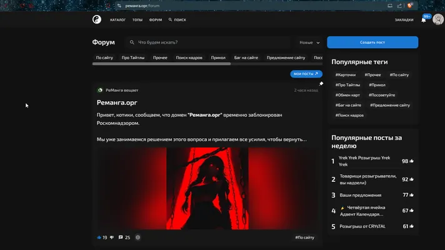The image size is (445, 250).
Task: Open ФОРУМ in top navigation
Action: [156, 20]
